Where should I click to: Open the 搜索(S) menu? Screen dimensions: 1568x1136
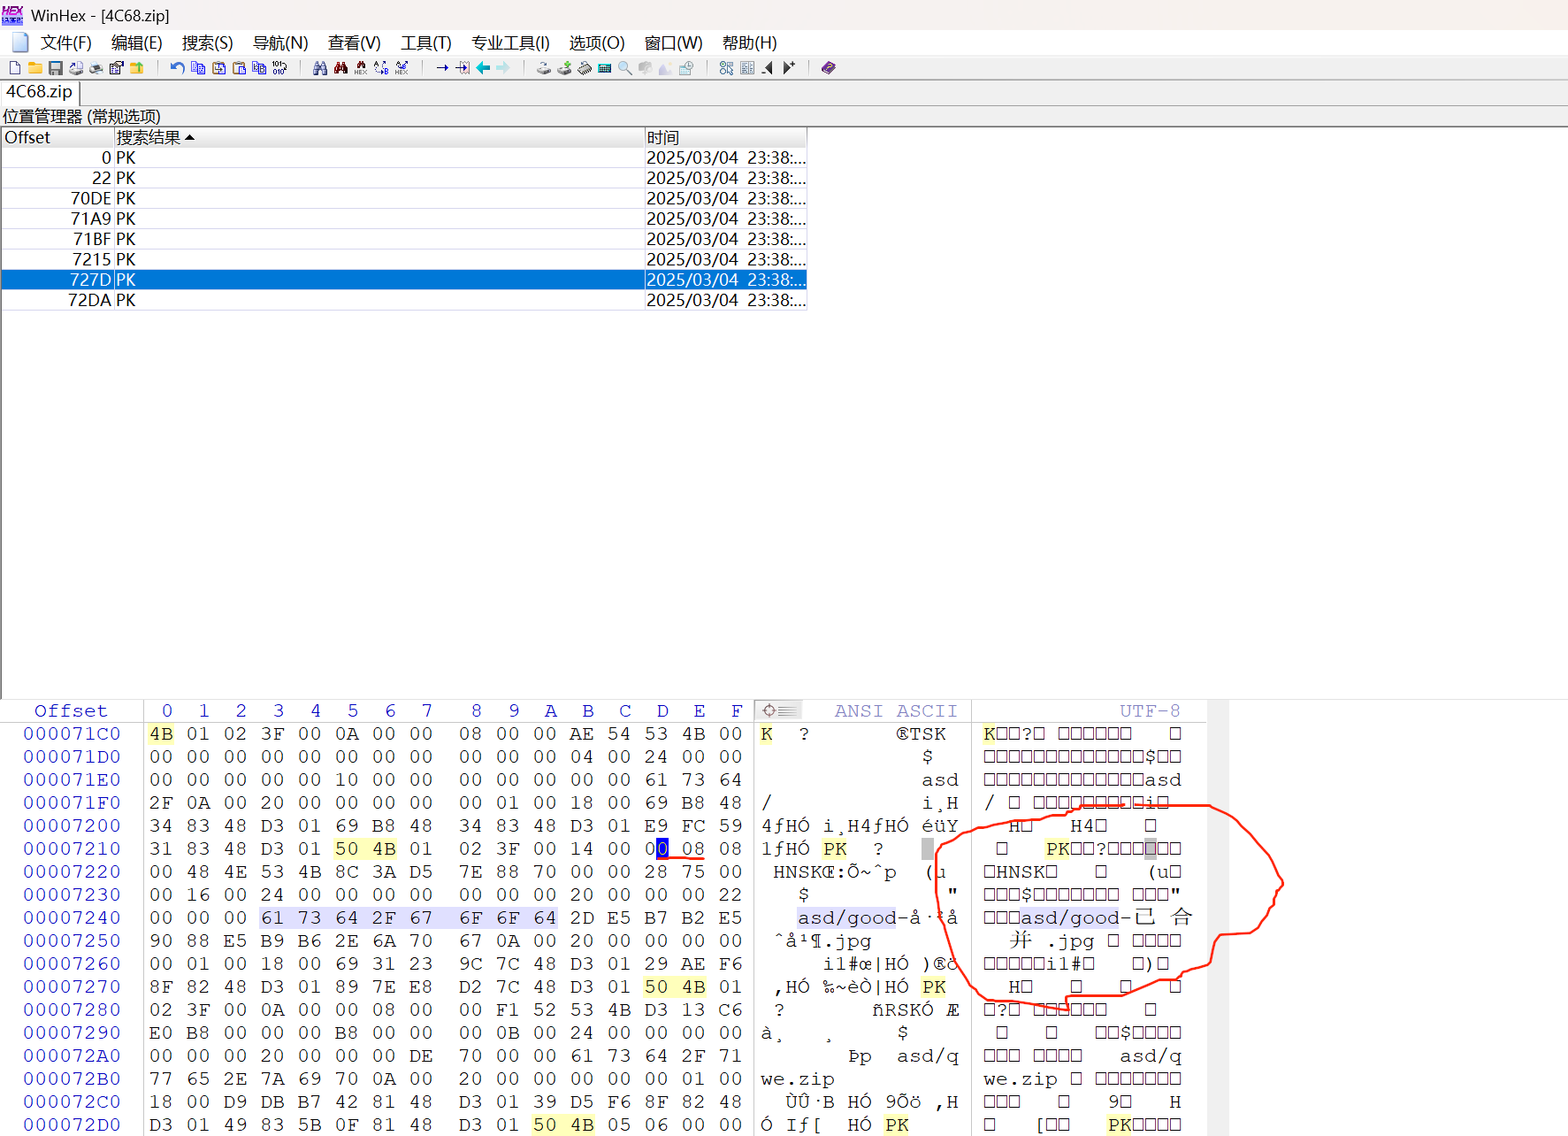click(207, 42)
